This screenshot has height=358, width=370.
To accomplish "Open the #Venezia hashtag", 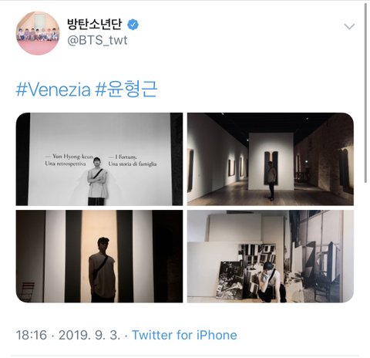I will point(53,89).
